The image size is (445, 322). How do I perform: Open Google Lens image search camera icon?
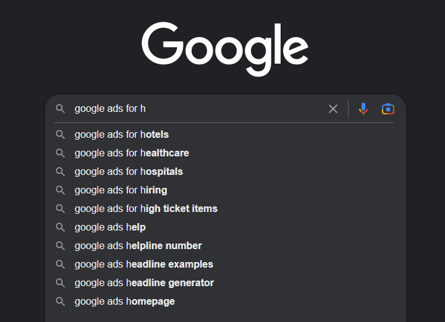[x=388, y=109]
